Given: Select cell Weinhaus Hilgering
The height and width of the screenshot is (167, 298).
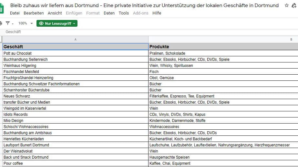Looking at the screenshot, I should pyautogui.click(x=76, y=66).
